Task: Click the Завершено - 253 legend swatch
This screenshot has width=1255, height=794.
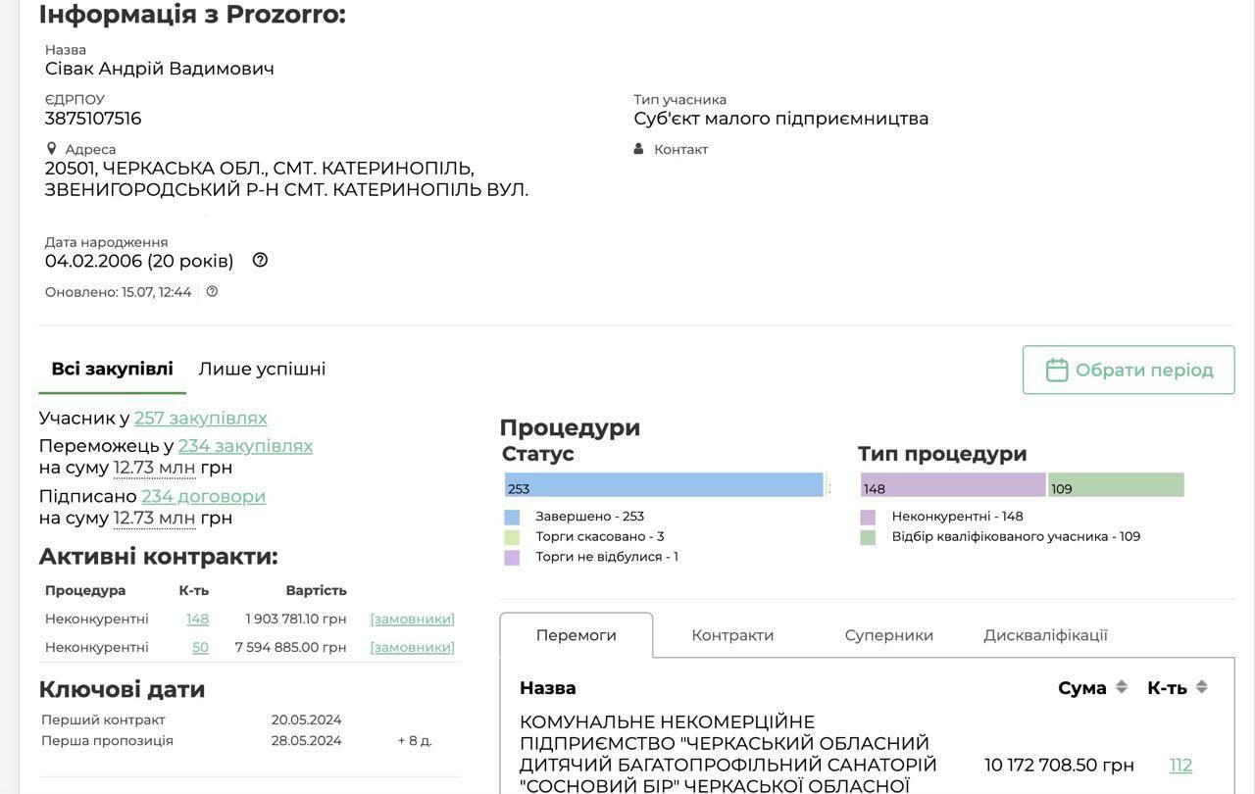Action: (x=512, y=517)
